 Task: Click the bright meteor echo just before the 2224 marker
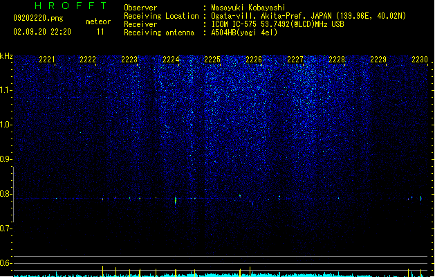click(176, 200)
